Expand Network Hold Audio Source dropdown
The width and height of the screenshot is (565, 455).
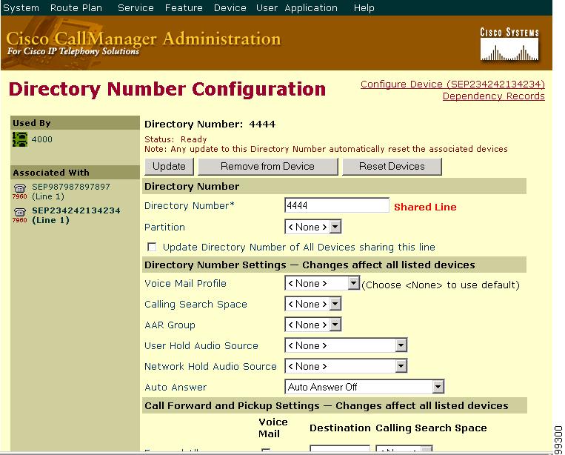click(346, 366)
